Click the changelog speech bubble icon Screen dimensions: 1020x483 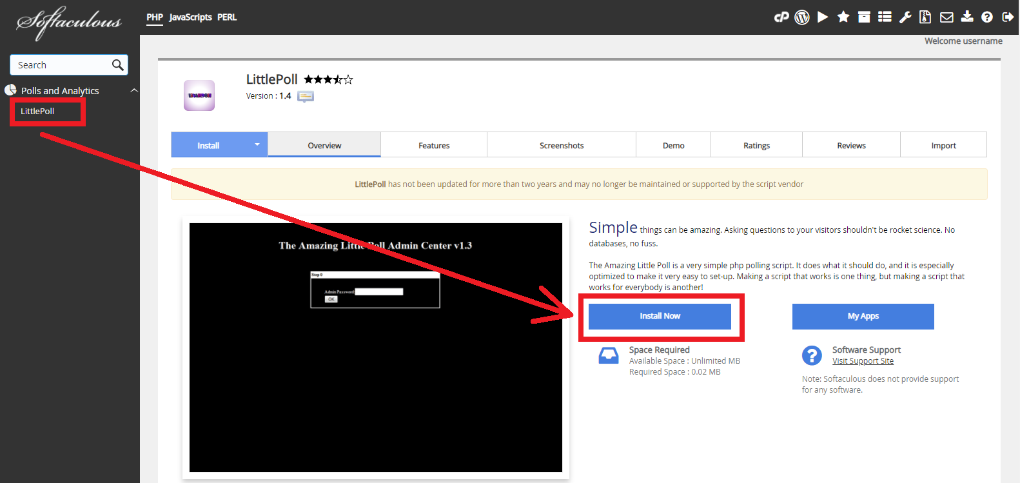tap(306, 97)
